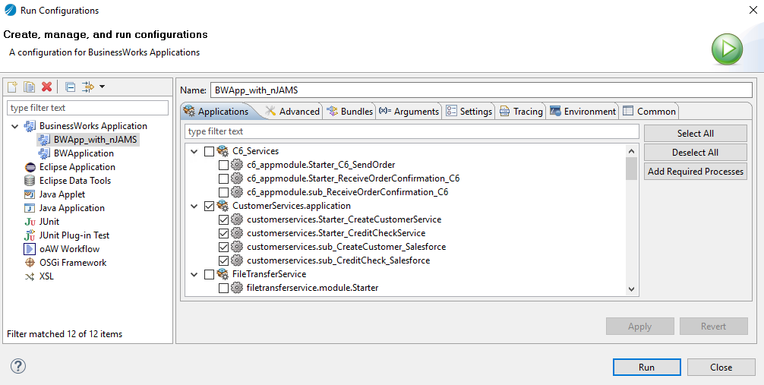Click the Filter launch configurations icon
Image resolution: width=764 pixels, height=385 pixels.
pyautogui.click(x=87, y=87)
